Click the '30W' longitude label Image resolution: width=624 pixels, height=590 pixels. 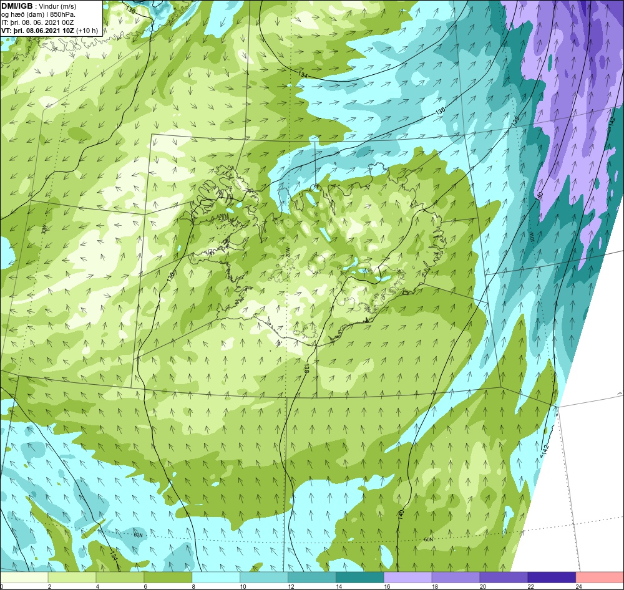(44, 229)
